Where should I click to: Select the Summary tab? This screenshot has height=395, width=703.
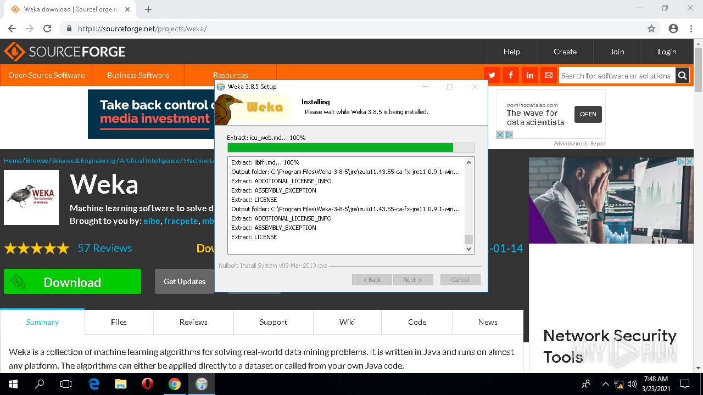pos(42,322)
